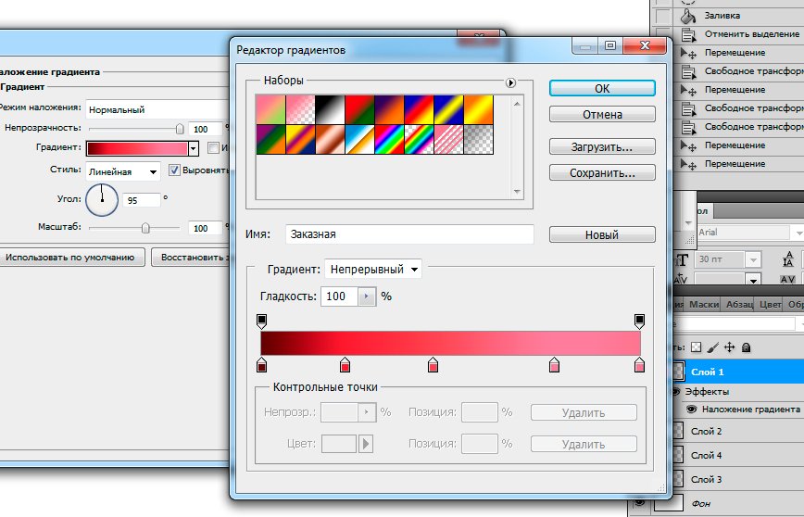Expand the gradient picker dropdown arrow
Screen dimensions: 804x517
coord(193,147)
